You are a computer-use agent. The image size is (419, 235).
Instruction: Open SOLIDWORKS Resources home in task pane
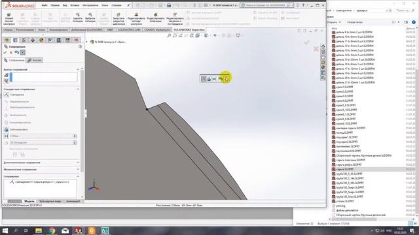323,46
